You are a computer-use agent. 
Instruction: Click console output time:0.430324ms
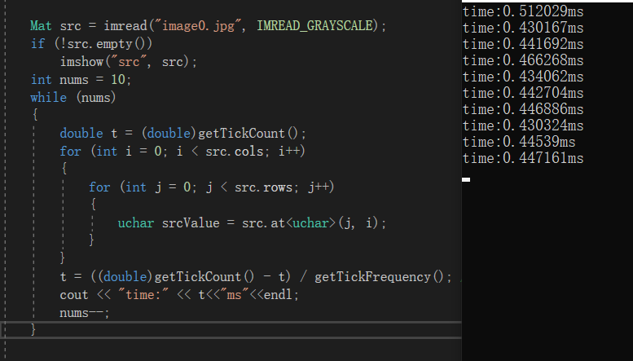pos(523,125)
